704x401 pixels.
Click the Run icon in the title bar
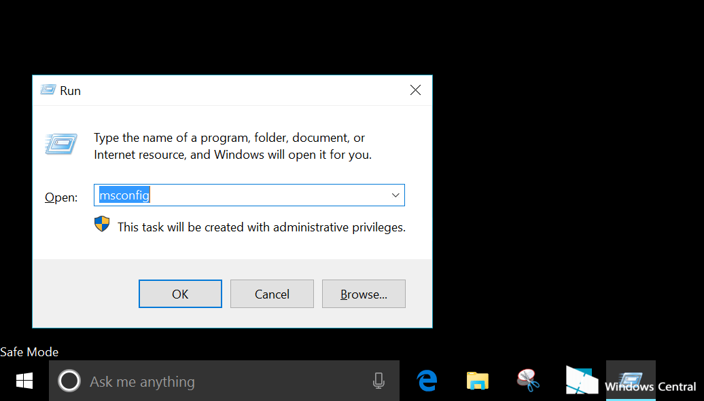[48, 90]
